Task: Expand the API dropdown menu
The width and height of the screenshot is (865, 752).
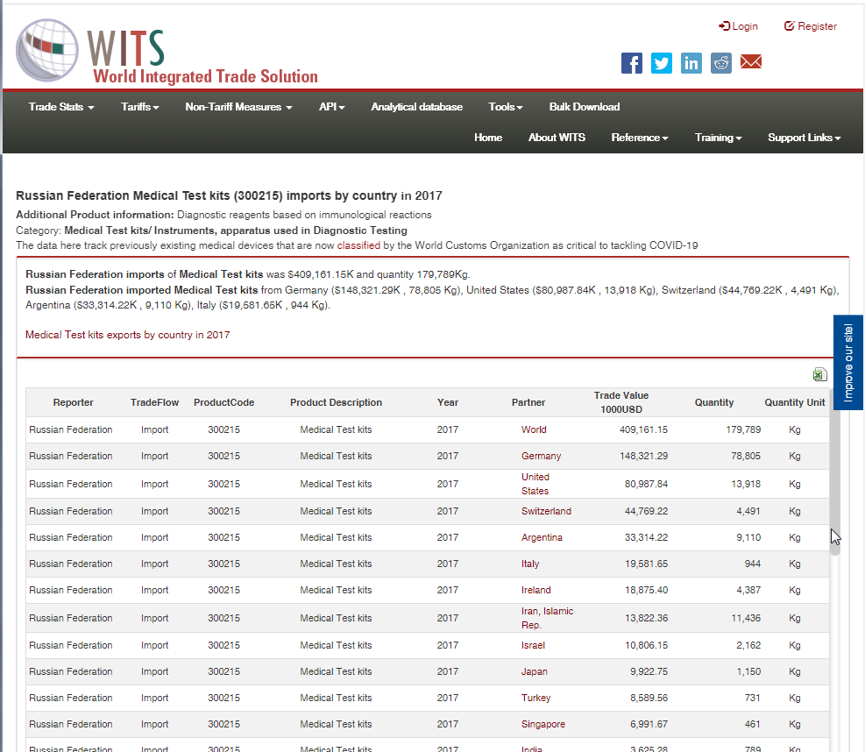Action: tap(331, 107)
